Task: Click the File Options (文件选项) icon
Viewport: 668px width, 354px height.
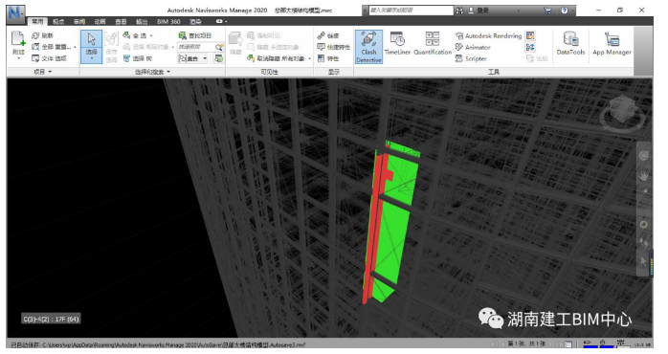Action: click(35, 58)
